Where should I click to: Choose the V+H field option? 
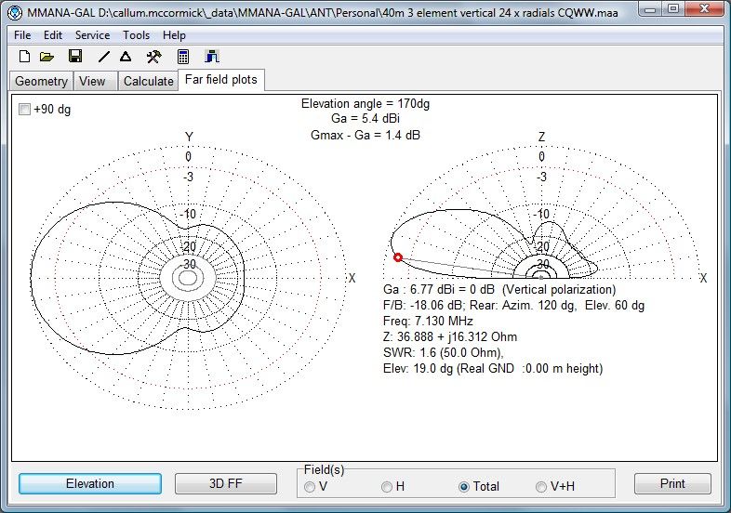[541, 486]
